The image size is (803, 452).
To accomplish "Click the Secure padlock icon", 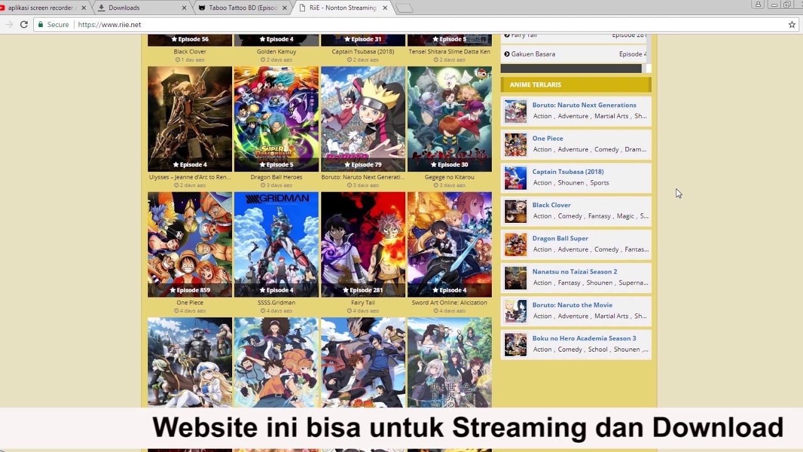I will pyautogui.click(x=40, y=24).
